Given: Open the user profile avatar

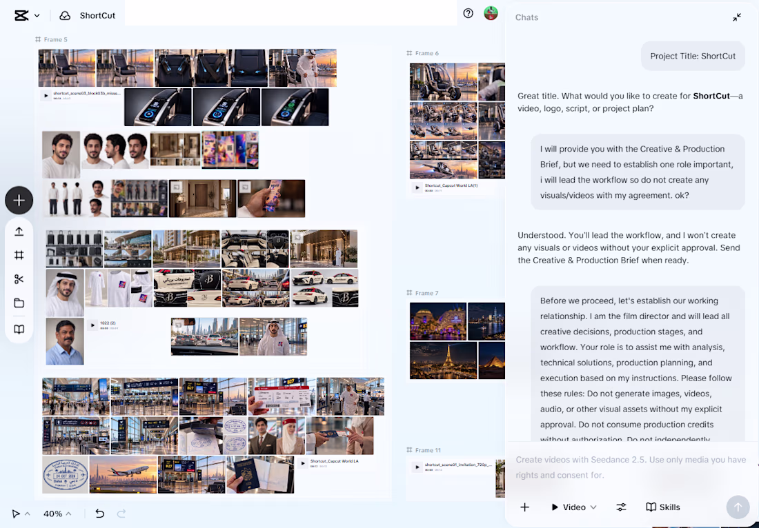Looking at the screenshot, I should pyautogui.click(x=491, y=13).
